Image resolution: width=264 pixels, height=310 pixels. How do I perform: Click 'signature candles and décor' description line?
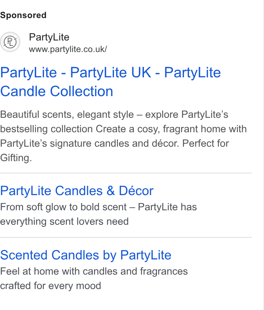pos(114,143)
